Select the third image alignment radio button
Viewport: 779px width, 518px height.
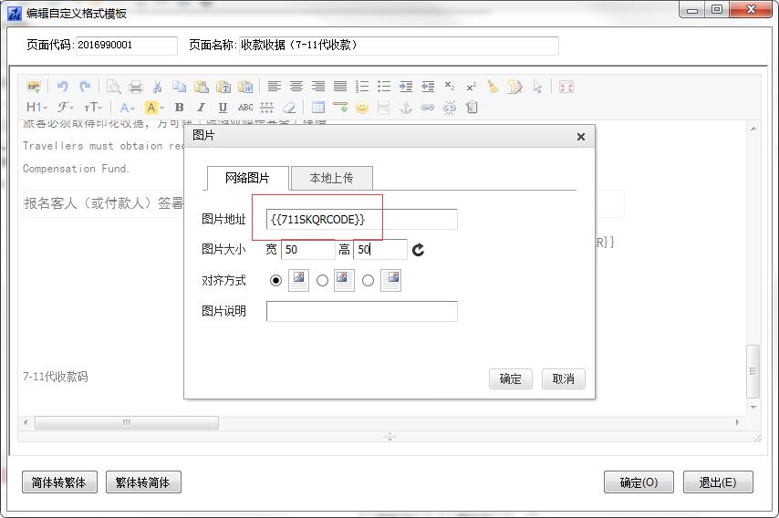click(x=368, y=281)
